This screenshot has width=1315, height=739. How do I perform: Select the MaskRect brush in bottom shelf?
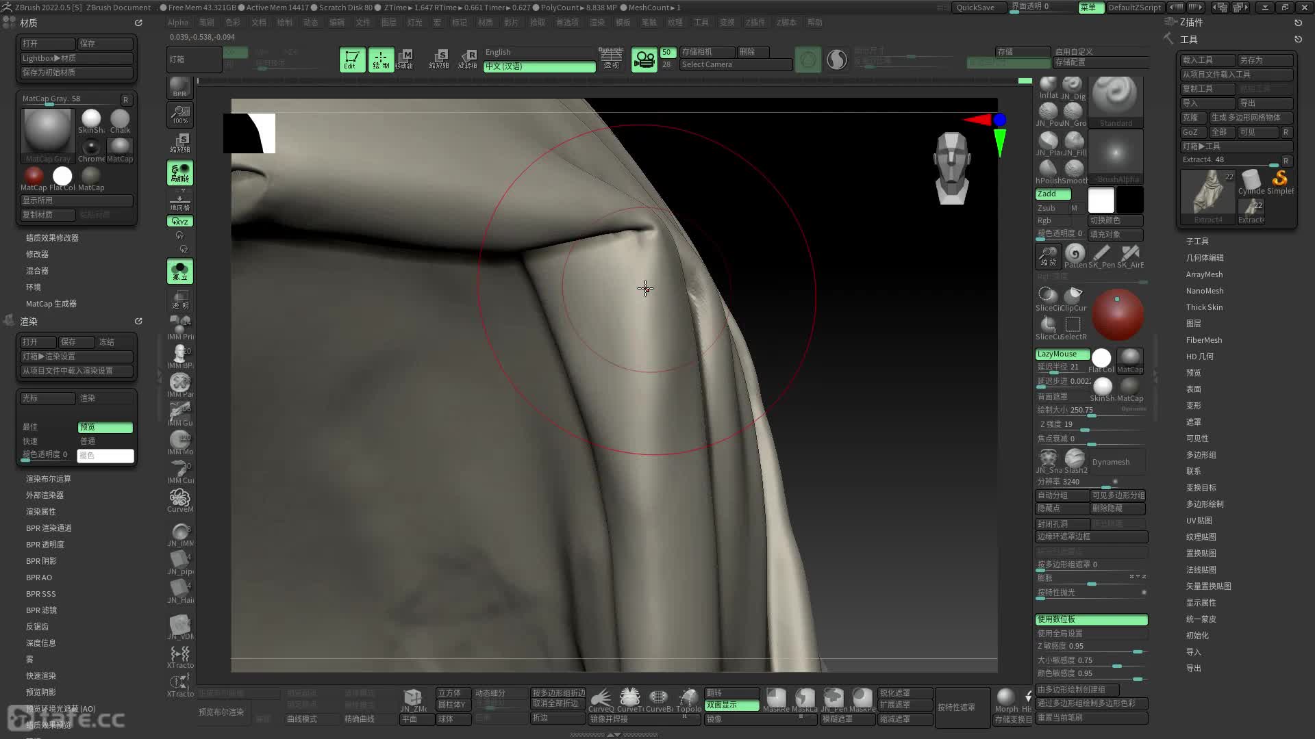point(776,700)
